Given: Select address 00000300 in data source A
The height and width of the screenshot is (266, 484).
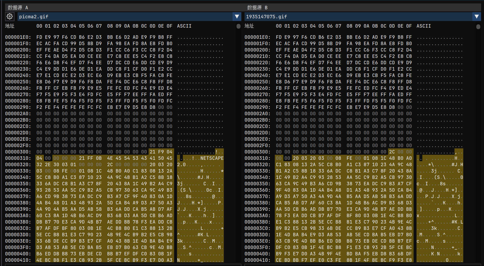Looking at the screenshot, I should coord(18,152).
